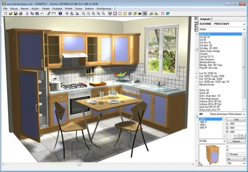Open the Obiekt menu
The height and width of the screenshot is (172, 248).
tap(46, 9)
